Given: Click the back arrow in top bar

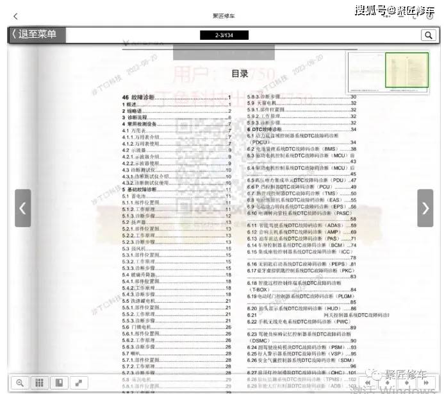Looking at the screenshot, I should click(15, 16).
